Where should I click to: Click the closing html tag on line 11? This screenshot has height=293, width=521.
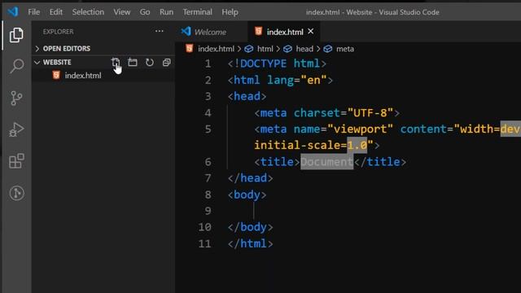[250, 244]
